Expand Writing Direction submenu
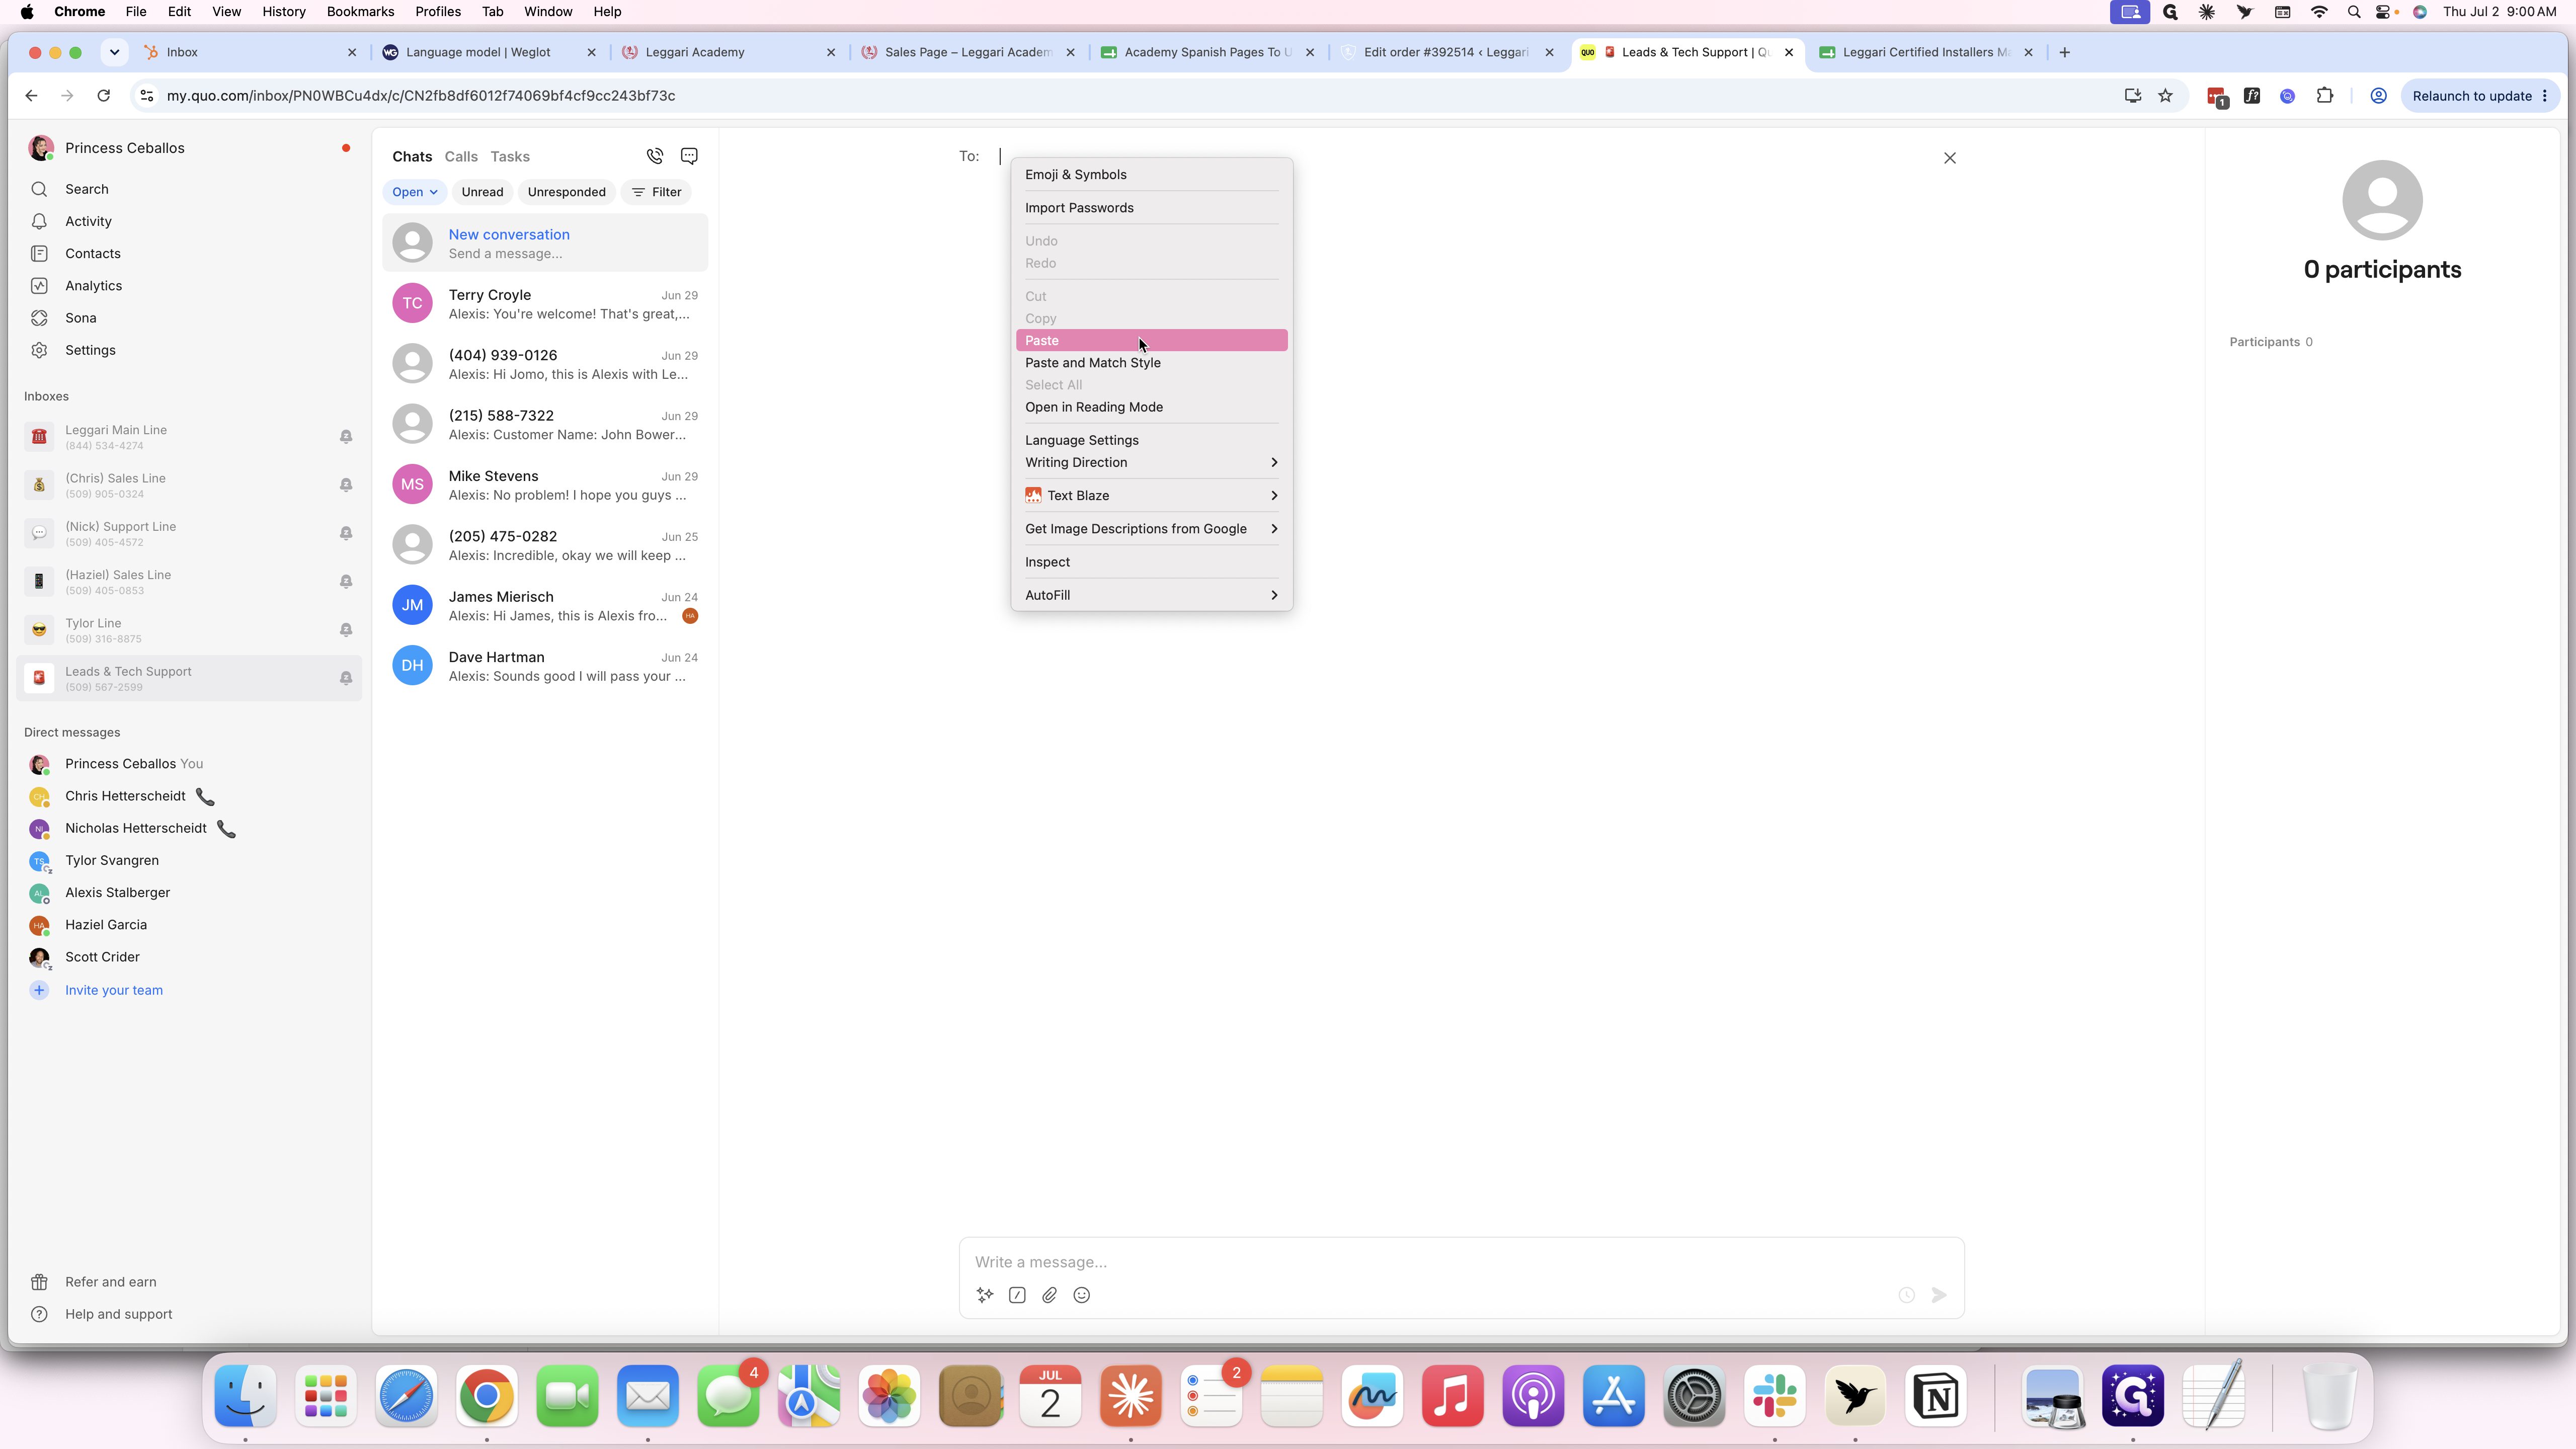Image resolution: width=2576 pixels, height=1449 pixels. click(x=1151, y=462)
